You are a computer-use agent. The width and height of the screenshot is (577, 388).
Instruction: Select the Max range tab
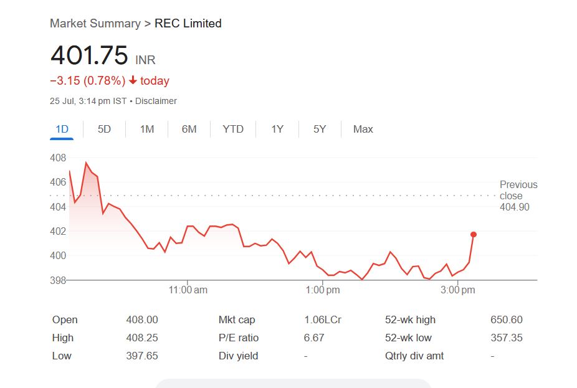click(x=363, y=129)
